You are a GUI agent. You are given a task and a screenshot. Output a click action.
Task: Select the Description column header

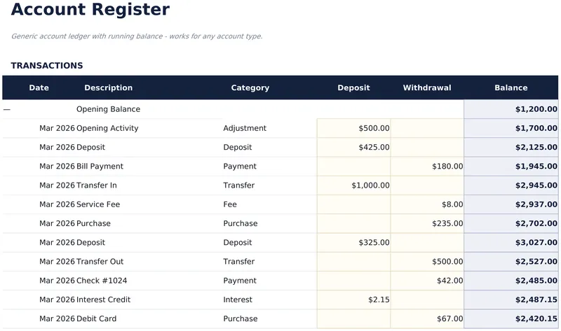pyautogui.click(x=109, y=88)
